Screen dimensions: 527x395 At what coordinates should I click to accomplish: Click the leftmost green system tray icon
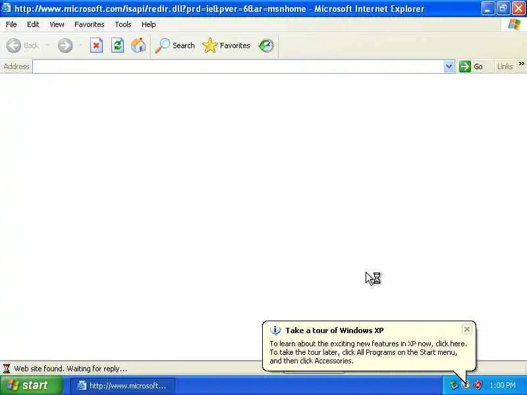[454, 385]
